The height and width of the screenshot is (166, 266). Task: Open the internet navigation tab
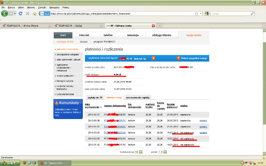pos(84,35)
